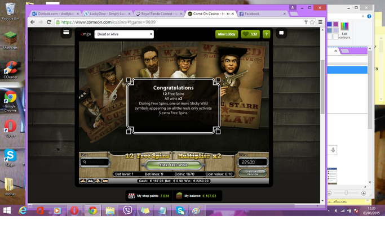
Task: Open the media player taskbar icon
Action: 57,210
